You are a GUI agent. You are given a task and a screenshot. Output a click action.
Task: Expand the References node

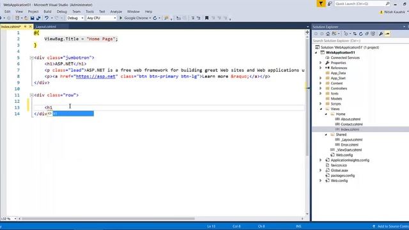click(321, 68)
